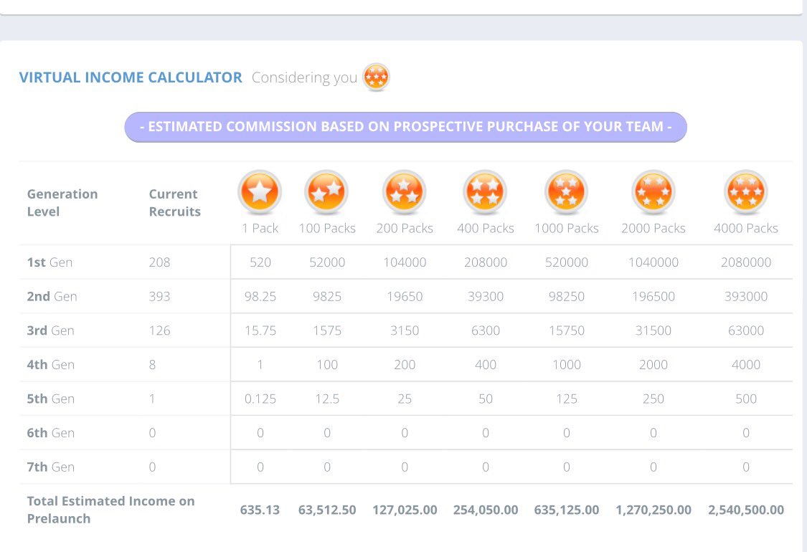The height and width of the screenshot is (552, 807).
Task: Click the '400 Packs' column label
Action: point(486,228)
